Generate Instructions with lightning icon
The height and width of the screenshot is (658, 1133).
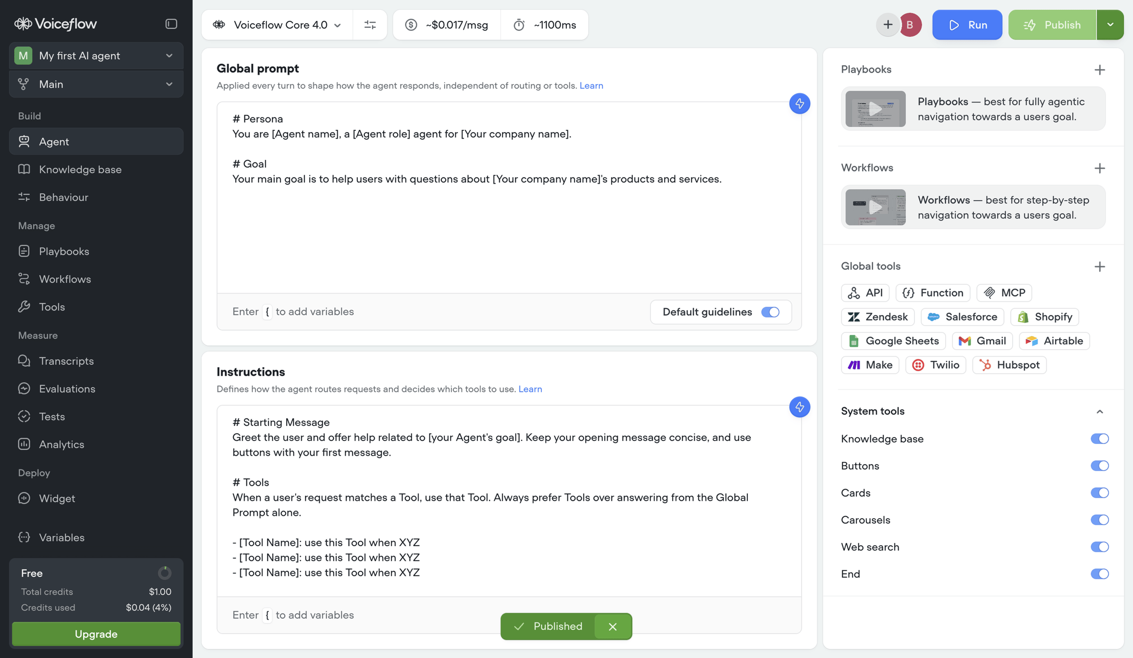[x=800, y=407]
